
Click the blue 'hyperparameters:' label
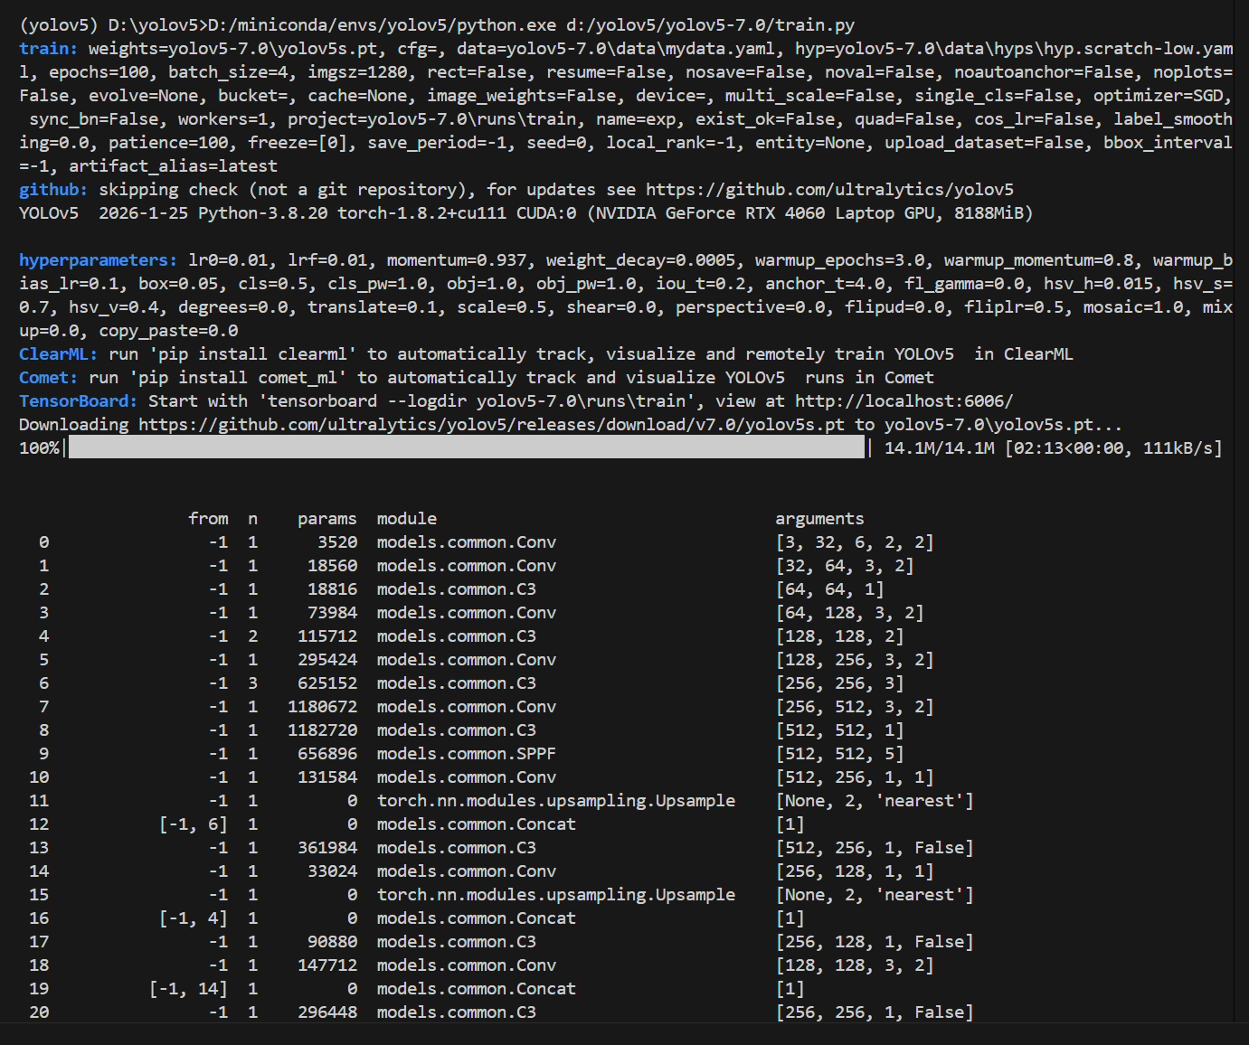(99, 260)
